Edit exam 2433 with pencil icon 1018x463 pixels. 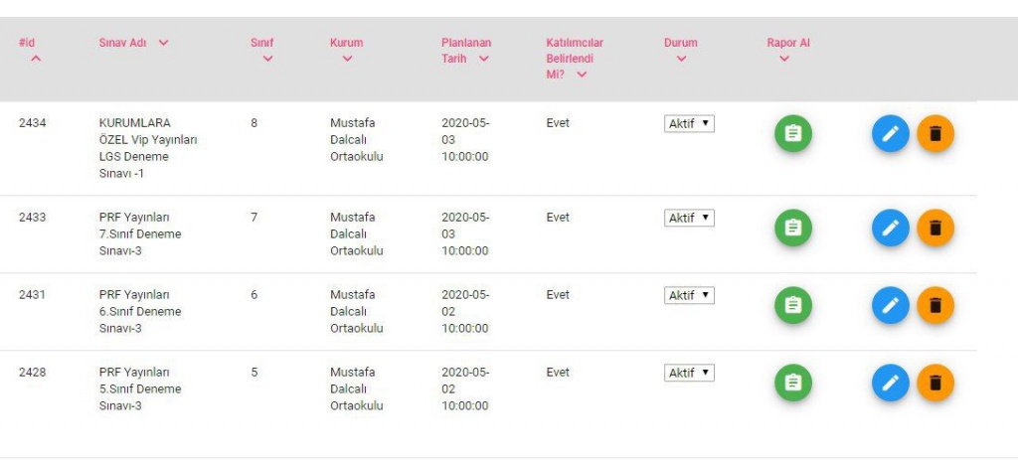click(x=890, y=228)
